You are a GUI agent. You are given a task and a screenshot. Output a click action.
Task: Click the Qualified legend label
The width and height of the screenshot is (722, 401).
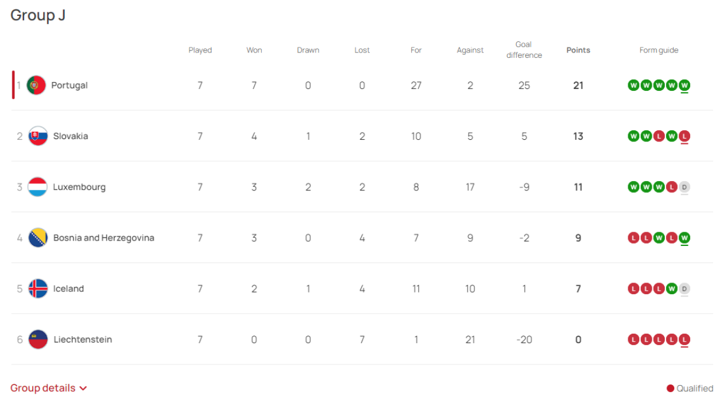[694, 388]
